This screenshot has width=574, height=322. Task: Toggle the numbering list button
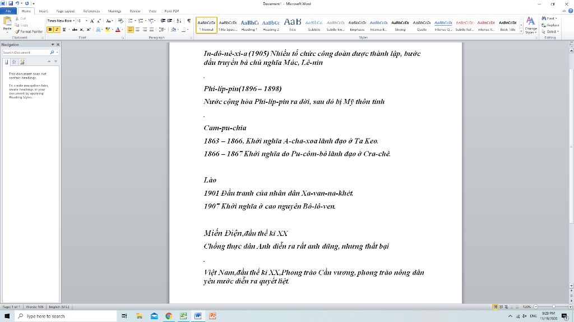tap(141, 21)
